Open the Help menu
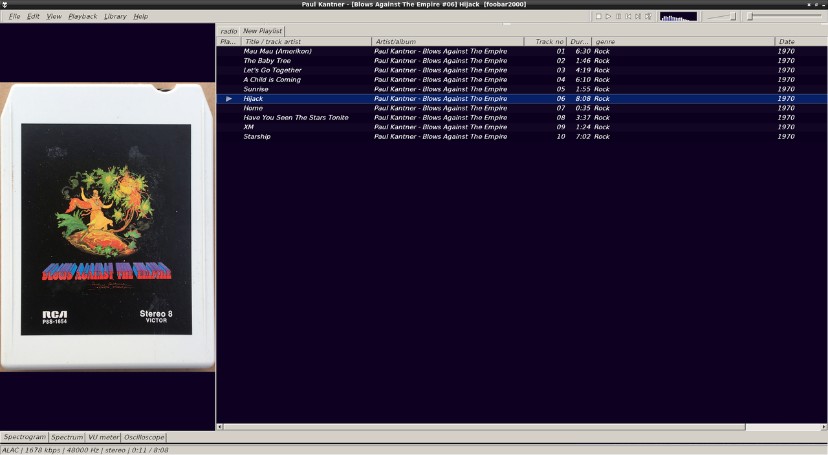Screen dimensions: 828x455 140,16
